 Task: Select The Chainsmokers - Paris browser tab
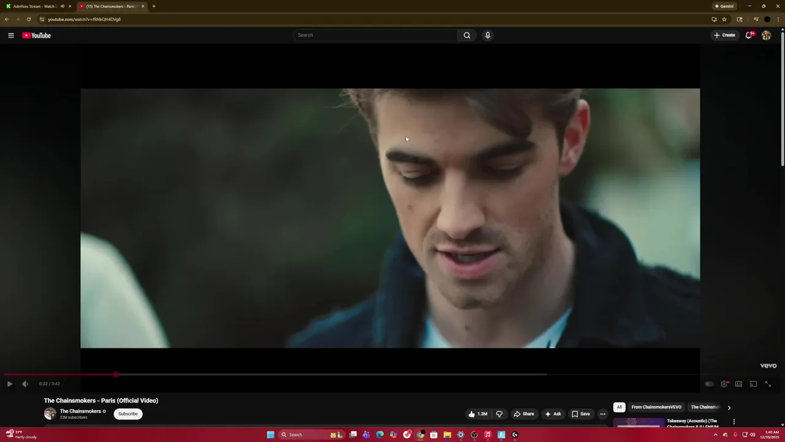(112, 6)
